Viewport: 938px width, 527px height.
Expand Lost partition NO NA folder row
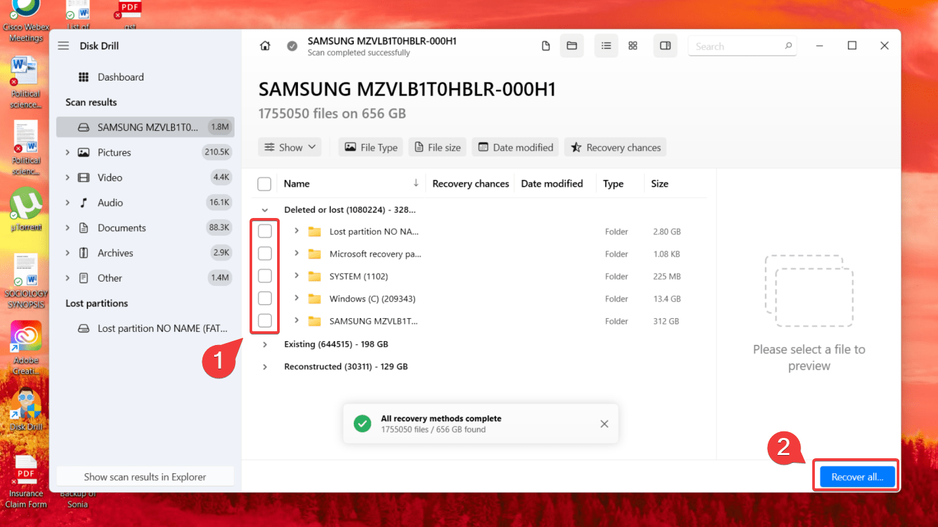coord(296,231)
